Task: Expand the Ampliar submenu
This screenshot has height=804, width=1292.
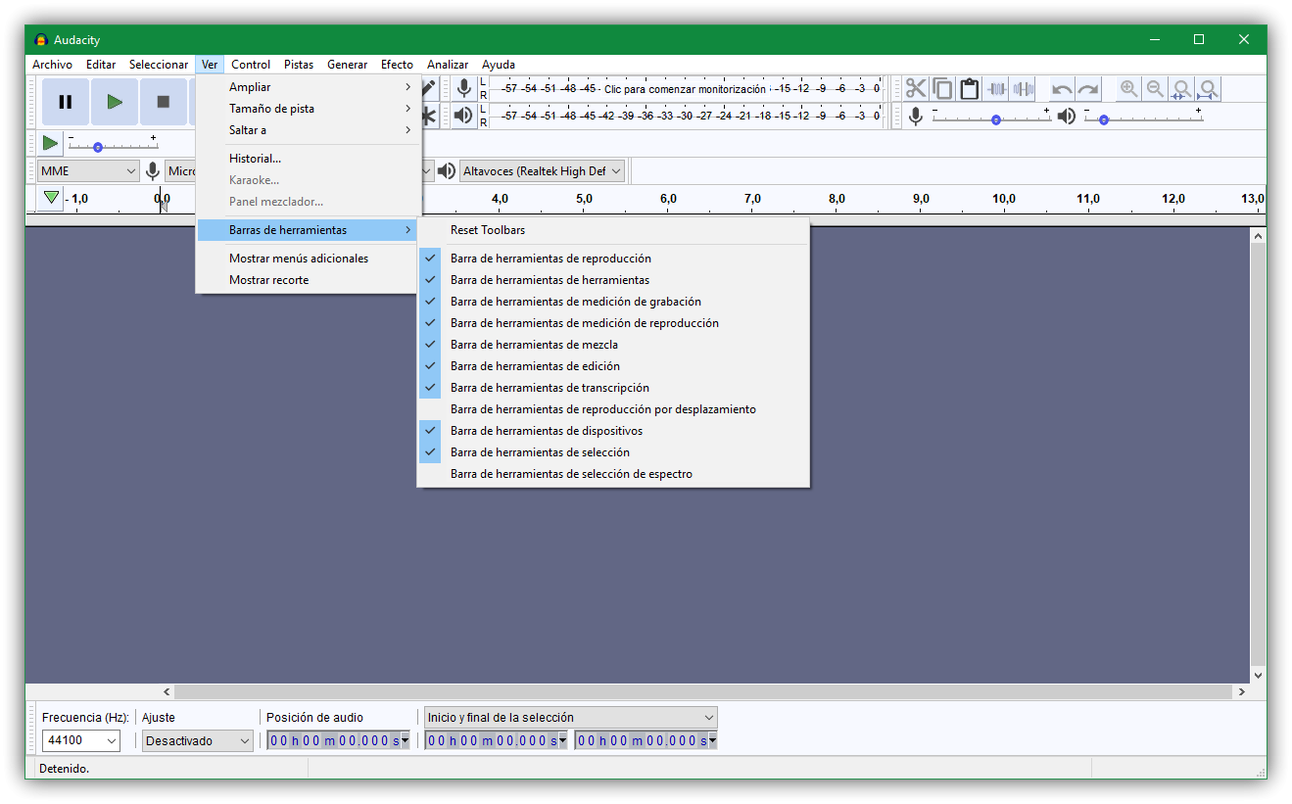Action: 309,87
